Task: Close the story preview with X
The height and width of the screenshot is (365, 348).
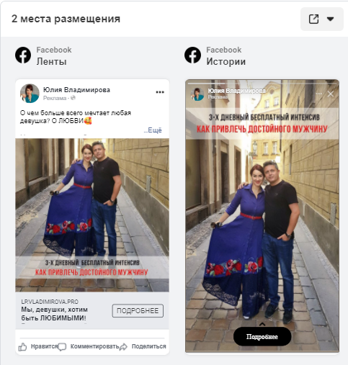Action: (x=331, y=94)
